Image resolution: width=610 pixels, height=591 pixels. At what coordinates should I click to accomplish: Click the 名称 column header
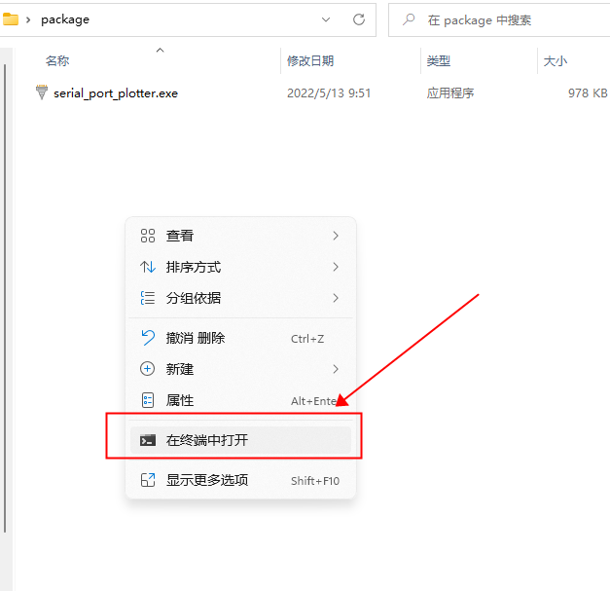tap(57, 61)
